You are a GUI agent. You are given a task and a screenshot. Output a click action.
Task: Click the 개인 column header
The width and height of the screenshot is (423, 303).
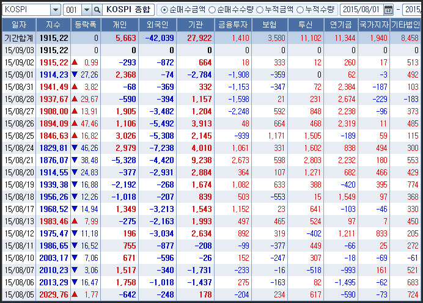120,25
